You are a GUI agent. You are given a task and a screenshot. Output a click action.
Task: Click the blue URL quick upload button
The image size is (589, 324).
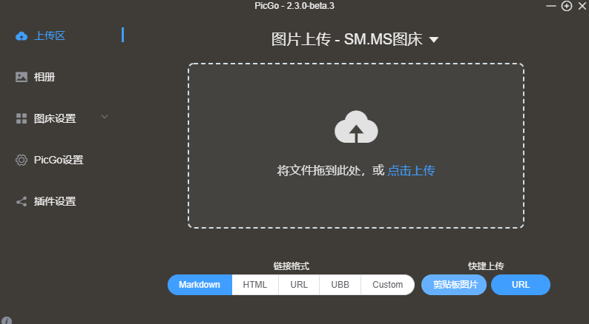click(x=521, y=285)
